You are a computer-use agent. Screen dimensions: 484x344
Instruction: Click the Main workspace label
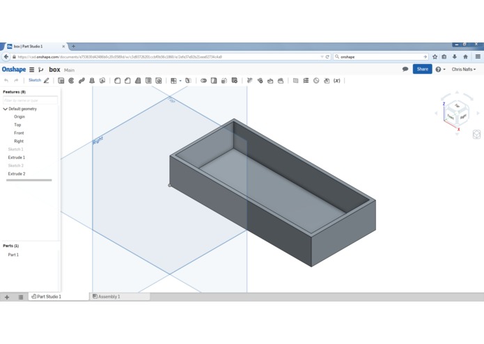(x=69, y=70)
